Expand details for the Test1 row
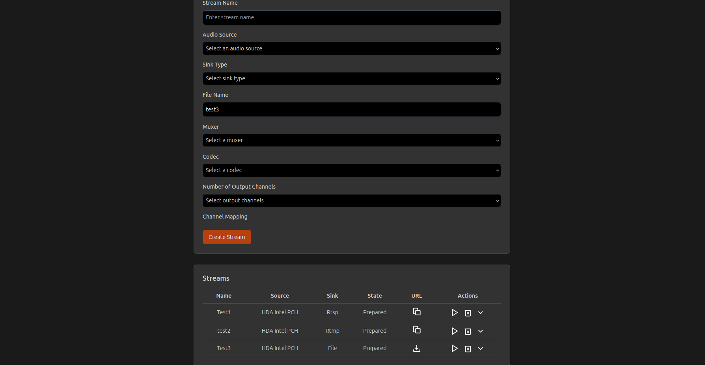This screenshot has width=705, height=365. coord(480,313)
